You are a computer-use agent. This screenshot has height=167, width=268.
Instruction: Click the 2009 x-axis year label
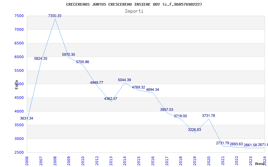click(x=69, y=161)
